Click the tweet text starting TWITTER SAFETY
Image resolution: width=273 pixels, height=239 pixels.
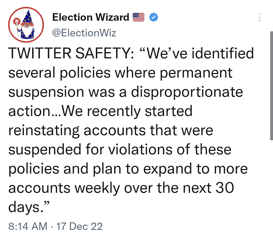pos(131,130)
